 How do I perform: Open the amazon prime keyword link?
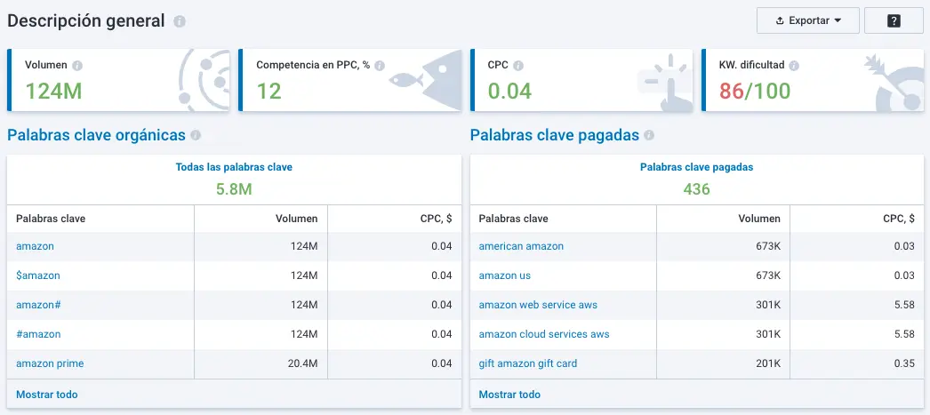click(50, 363)
